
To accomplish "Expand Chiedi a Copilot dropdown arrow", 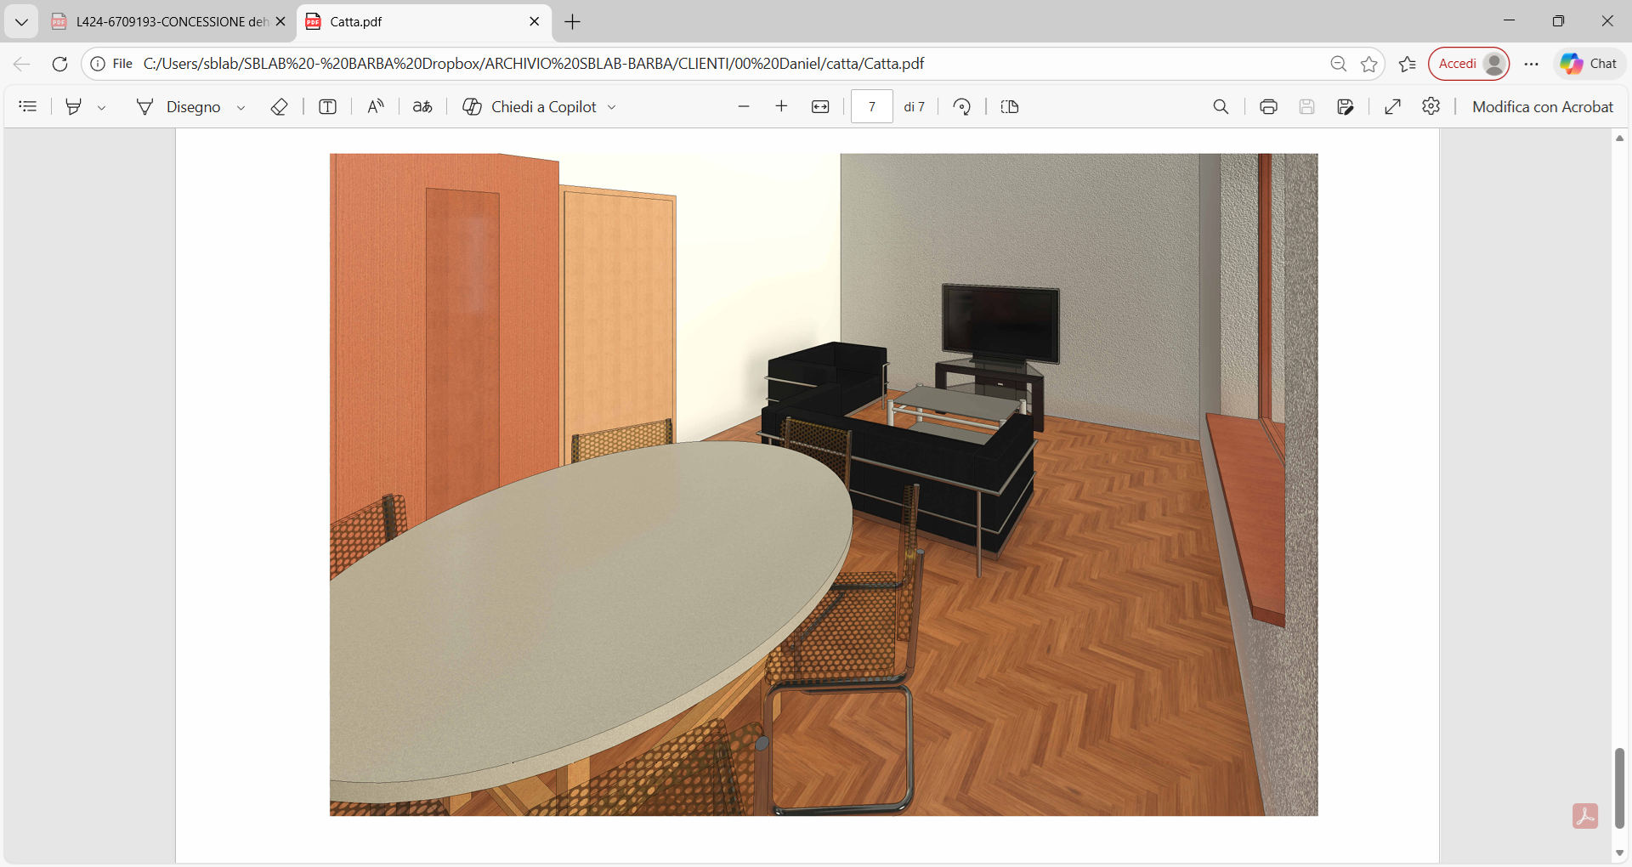I will pos(612,108).
